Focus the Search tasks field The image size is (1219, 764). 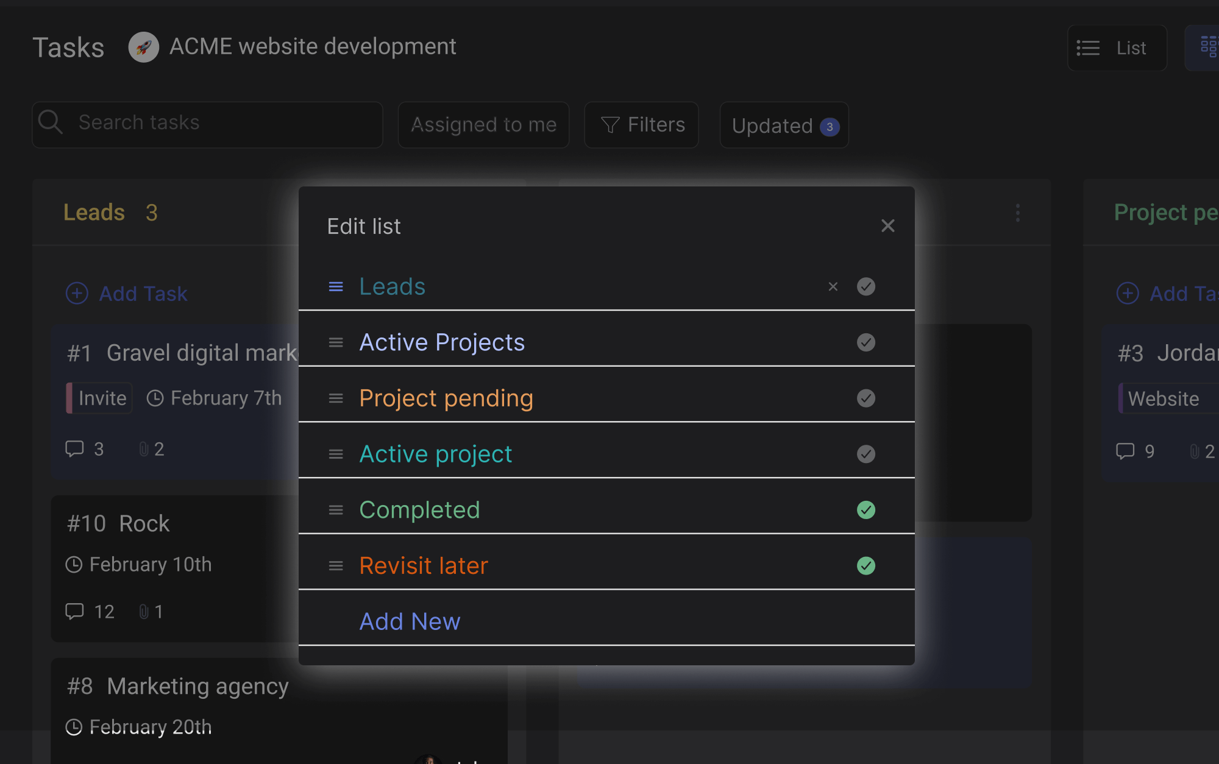(207, 123)
